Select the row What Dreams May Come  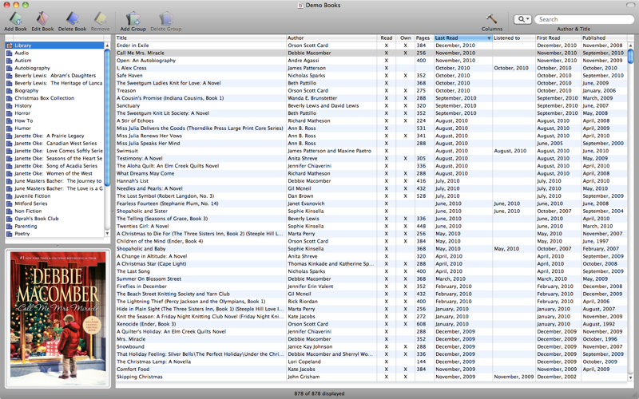pos(371,173)
